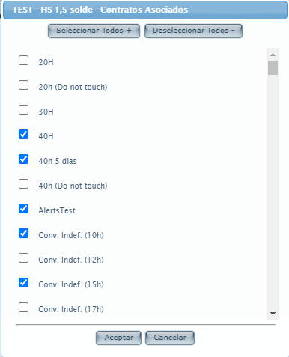Uncheck the 40H checkbox
Screen dimensions: 289x357
point(23,135)
